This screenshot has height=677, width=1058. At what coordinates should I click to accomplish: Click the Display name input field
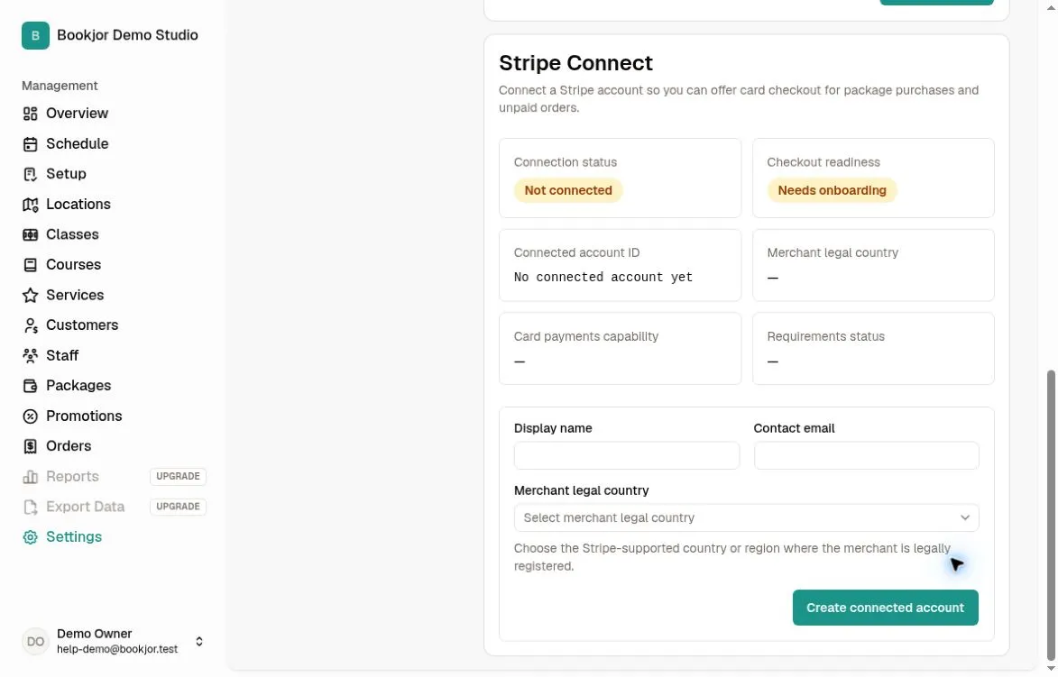pos(626,456)
